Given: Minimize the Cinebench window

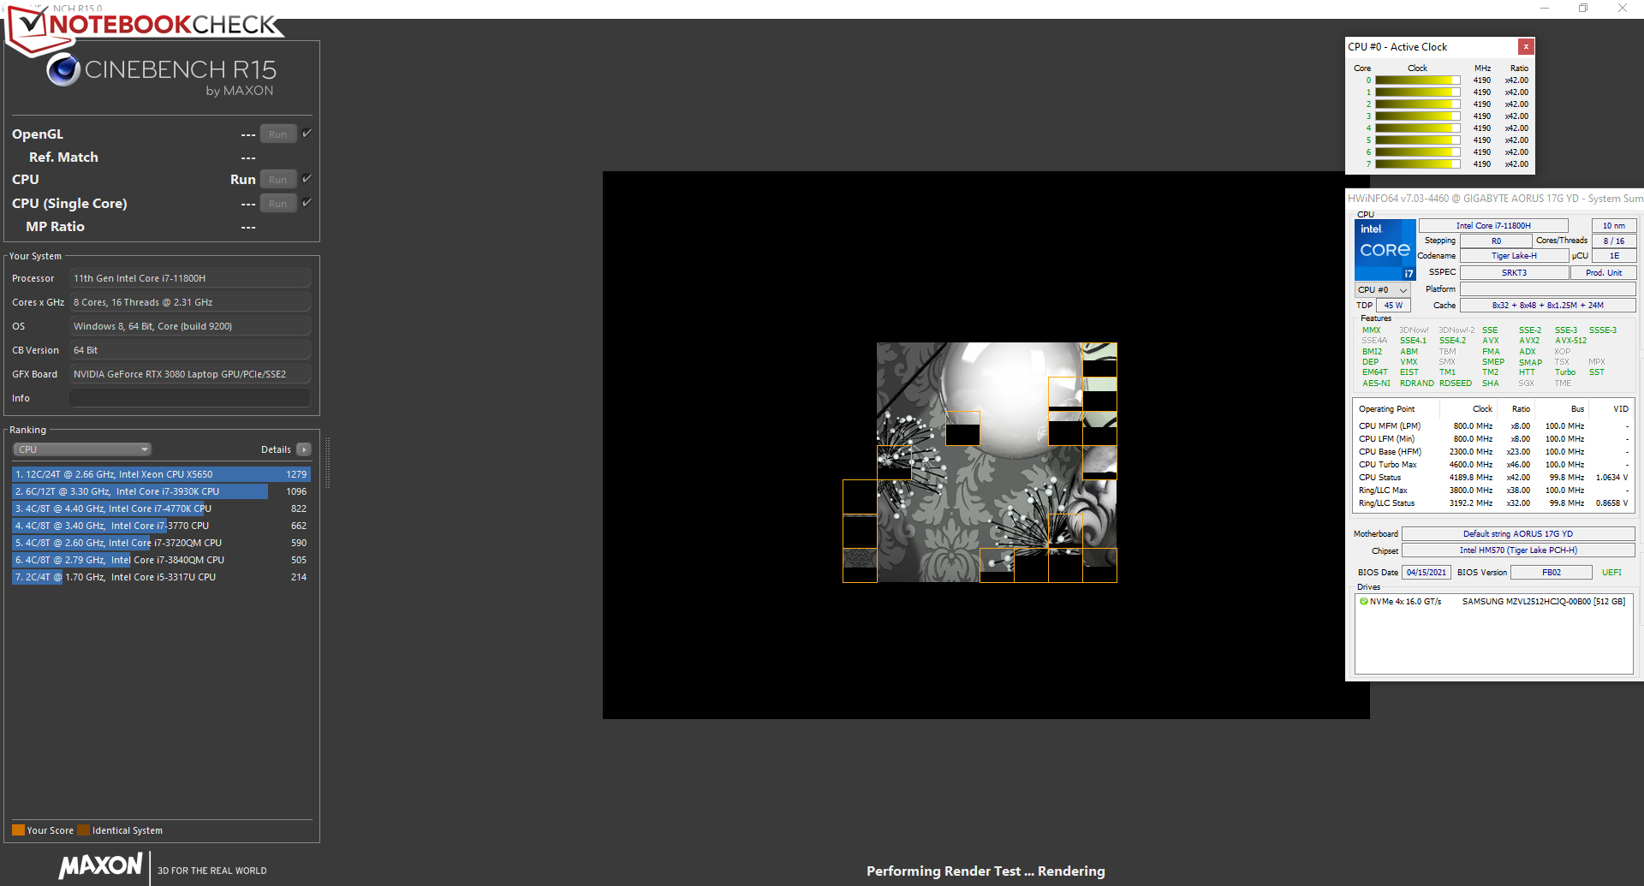Looking at the screenshot, I should point(1545,9).
